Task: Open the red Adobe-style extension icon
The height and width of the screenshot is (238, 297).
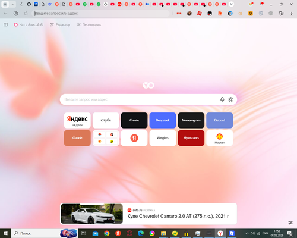Action: [x=200, y=14]
